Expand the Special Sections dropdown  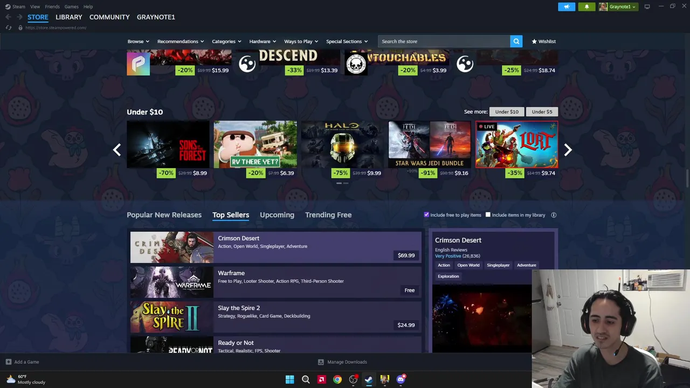coord(347,41)
